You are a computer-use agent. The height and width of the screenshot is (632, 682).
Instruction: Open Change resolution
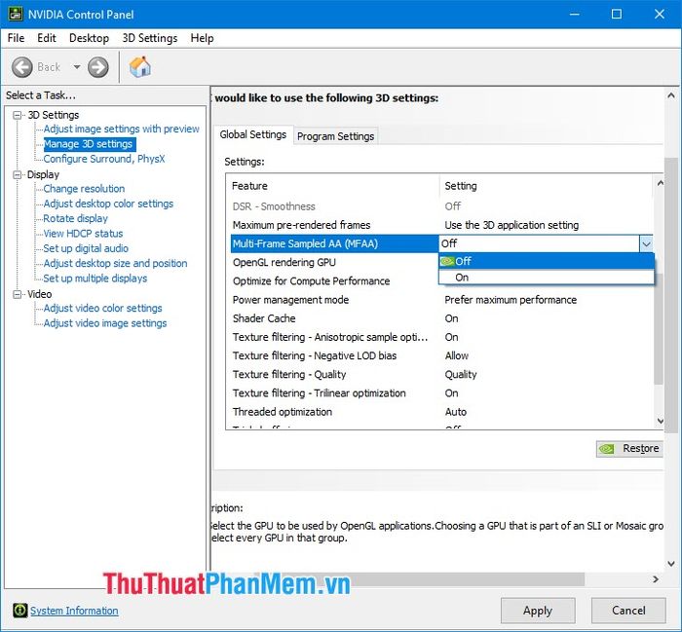pyautogui.click(x=84, y=189)
